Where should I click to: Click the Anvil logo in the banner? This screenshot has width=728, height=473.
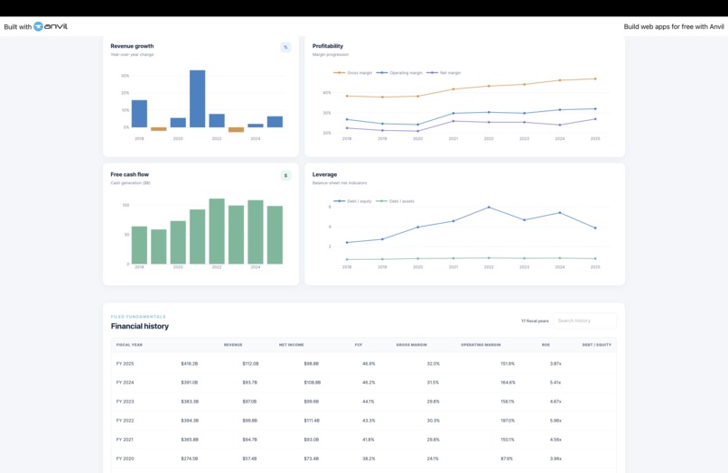(x=51, y=26)
